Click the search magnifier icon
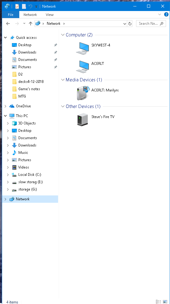The image size is (170, 304). pyautogui.click(x=161, y=24)
